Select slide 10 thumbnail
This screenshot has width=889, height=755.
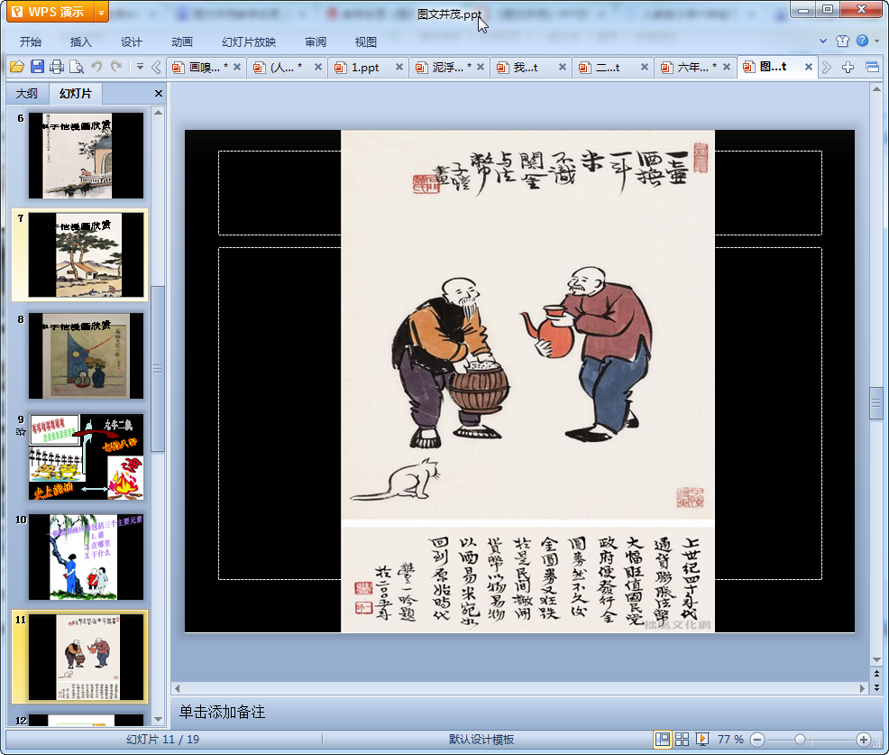click(x=86, y=557)
